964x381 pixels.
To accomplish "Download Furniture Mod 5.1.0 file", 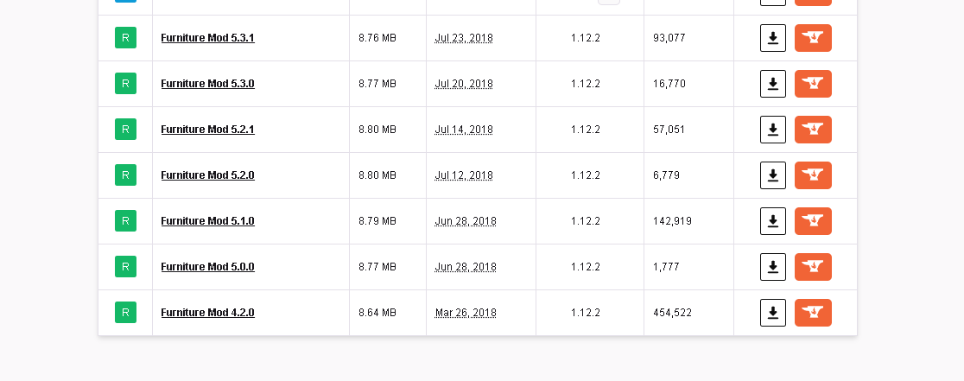I will [773, 221].
